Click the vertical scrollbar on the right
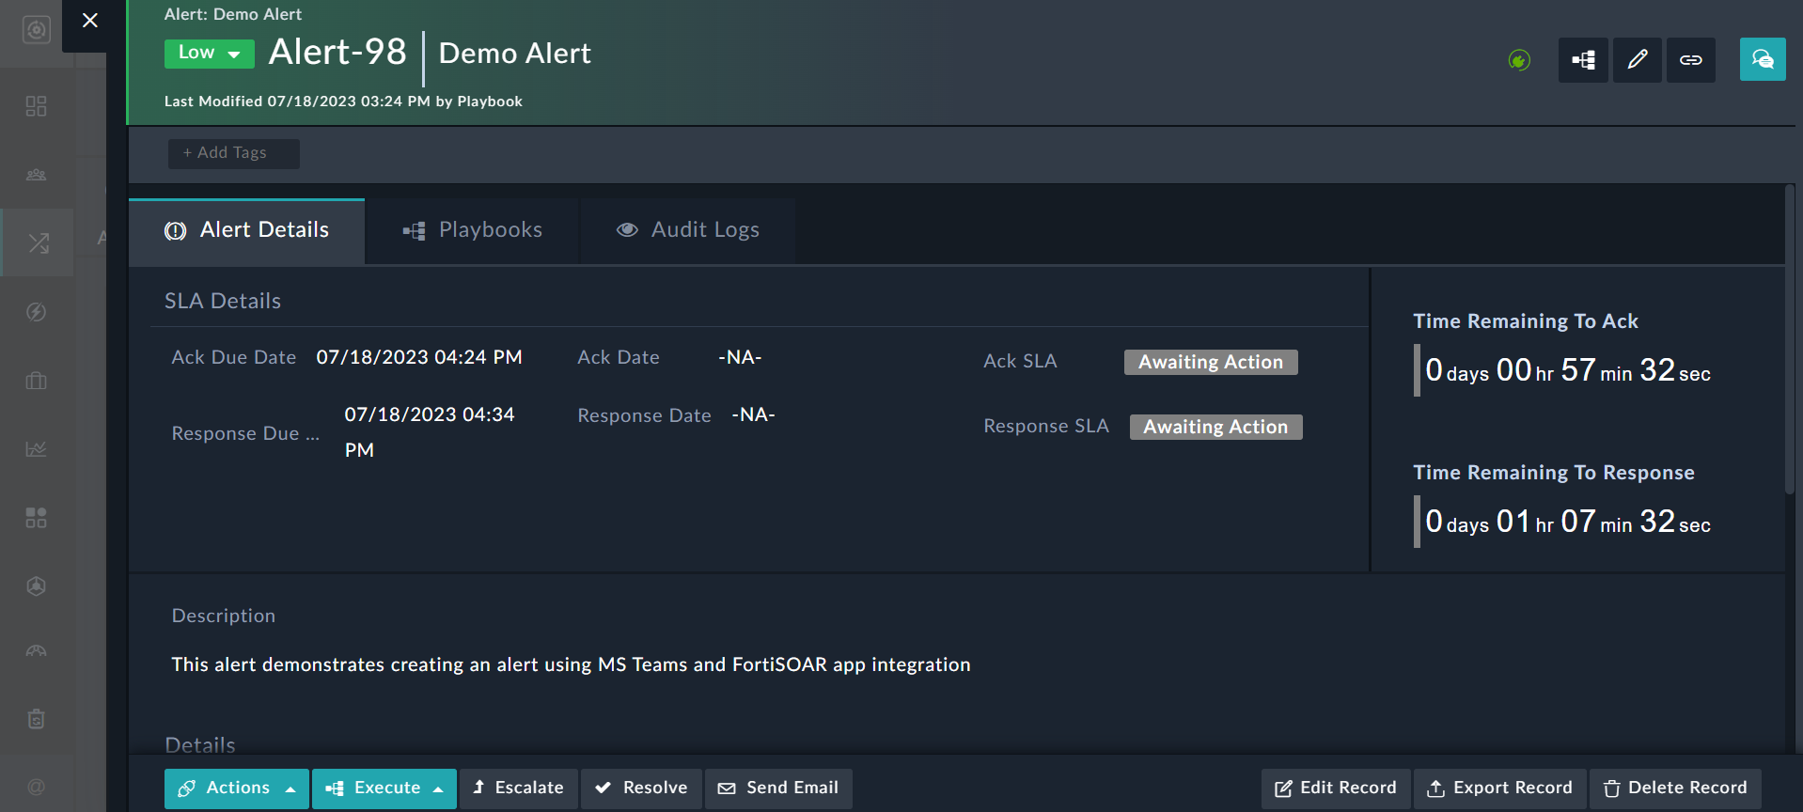The image size is (1803, 812). (x=1790, y=338)
